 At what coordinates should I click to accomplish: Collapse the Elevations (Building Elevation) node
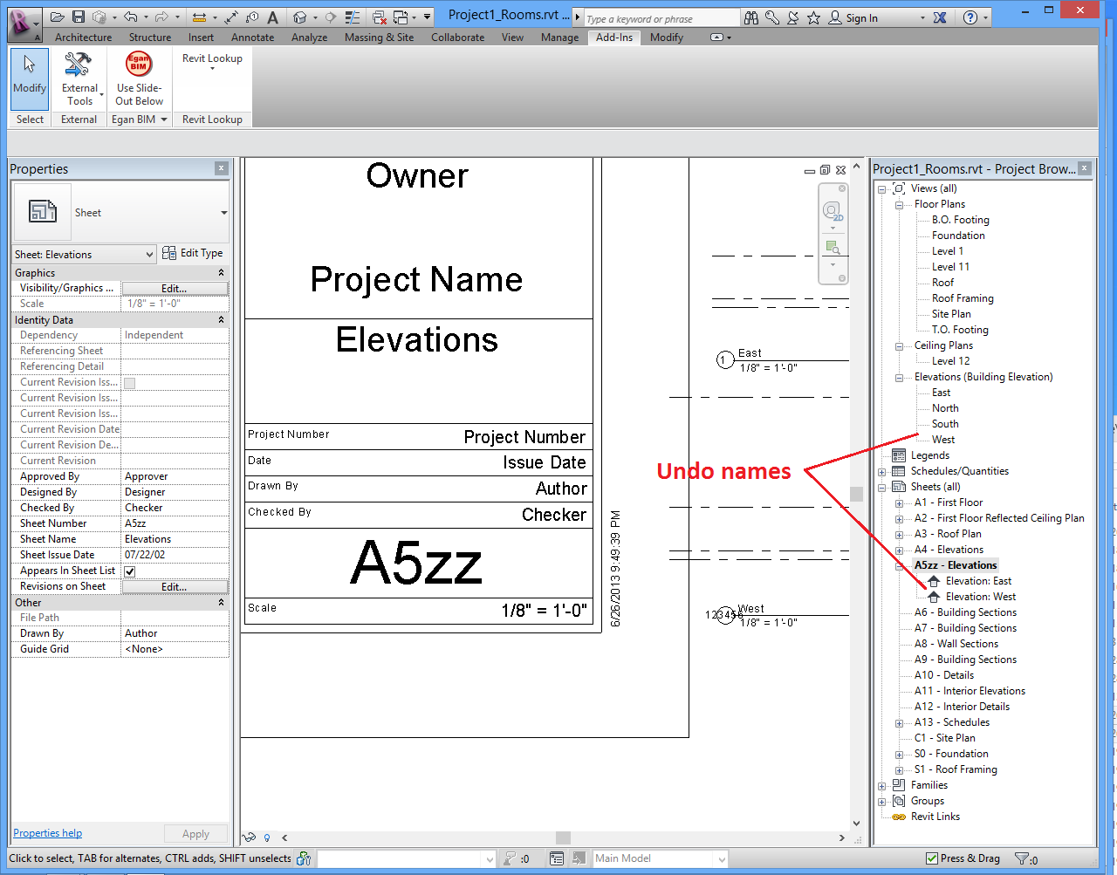(899, 378)
